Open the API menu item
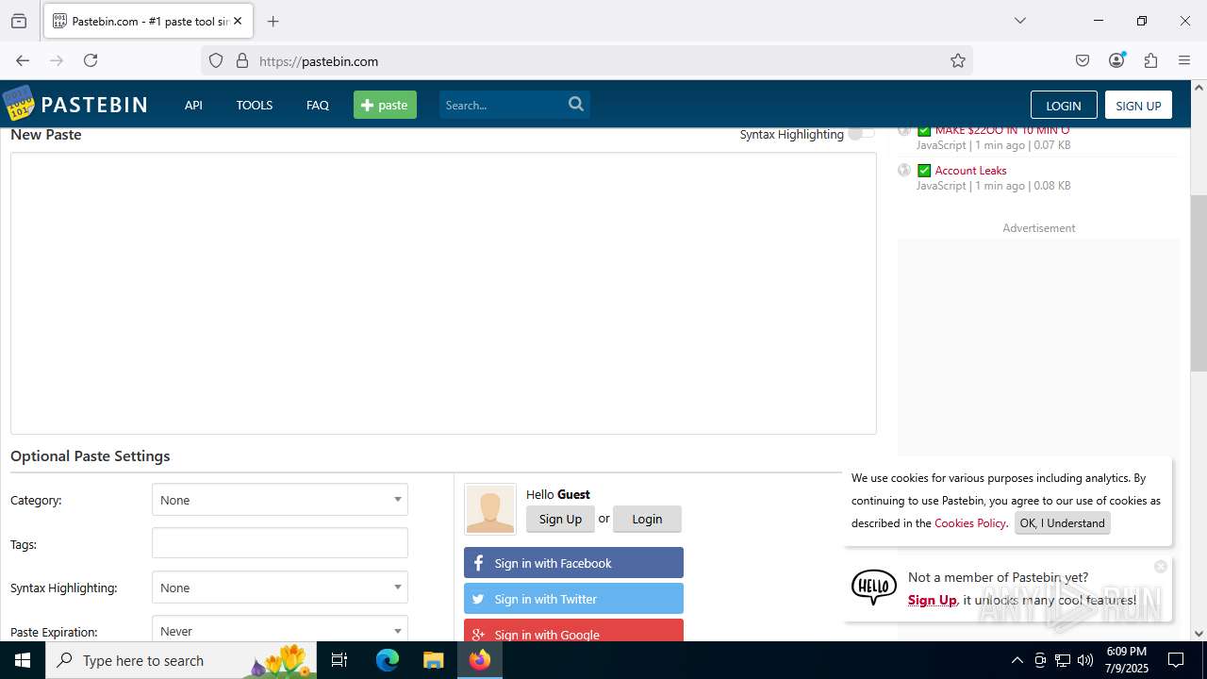Screen dimensions: 1207x679 [x=193, y=105]
